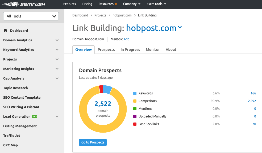Open the All Tools dropdown
This screenshot has height=153, width=262.
click(x=31, y=16)
